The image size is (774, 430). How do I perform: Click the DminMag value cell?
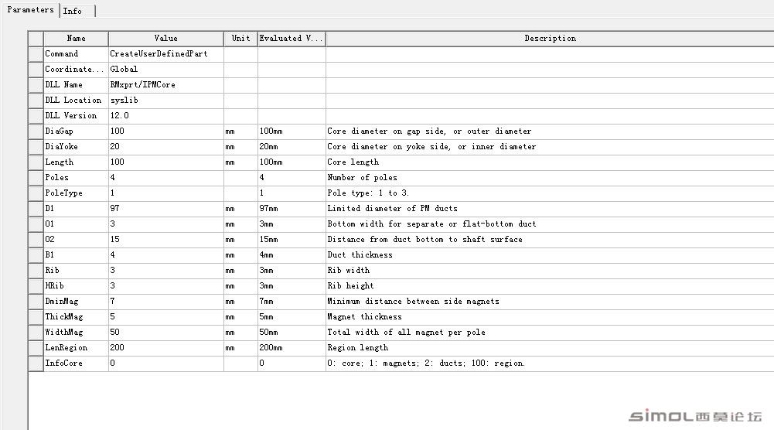point(165,302)
